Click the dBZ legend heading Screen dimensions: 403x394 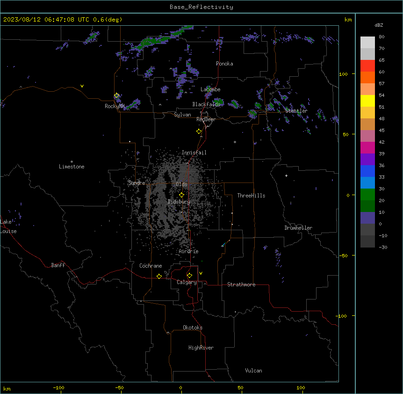click(x=379, y=25)
